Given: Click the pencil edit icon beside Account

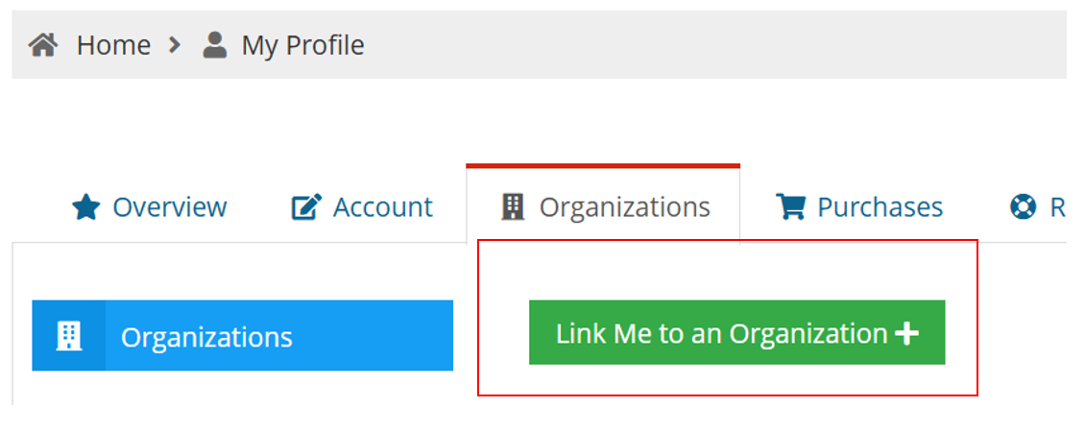Looking at the screenshot, I should (307, 207).
